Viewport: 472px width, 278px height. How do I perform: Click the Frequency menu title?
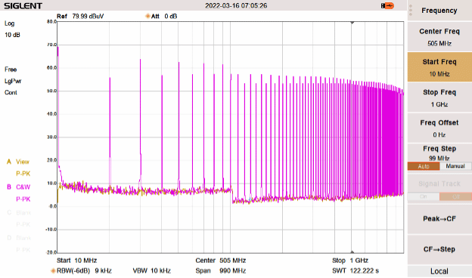[x=439, y=11]
